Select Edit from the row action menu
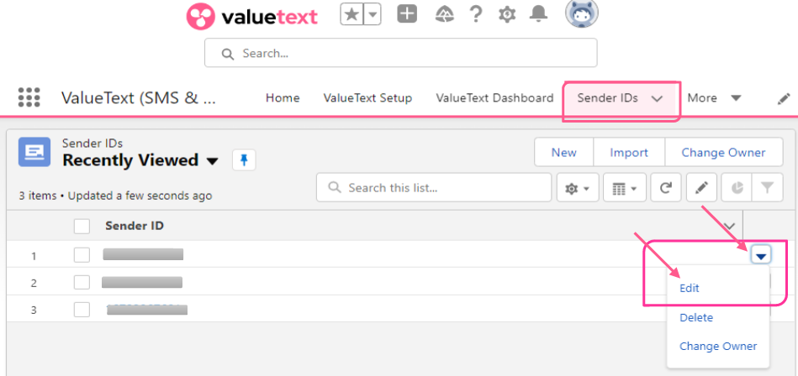 (x=690, y=288)
